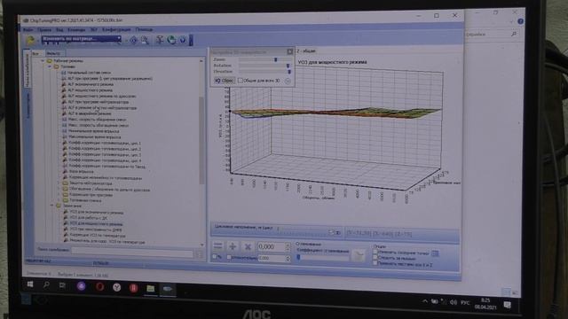Select 'УОЗ для работы с ДК' map
Image resolution: width=568 pixels, height=319 pixels.
(89, 218)
